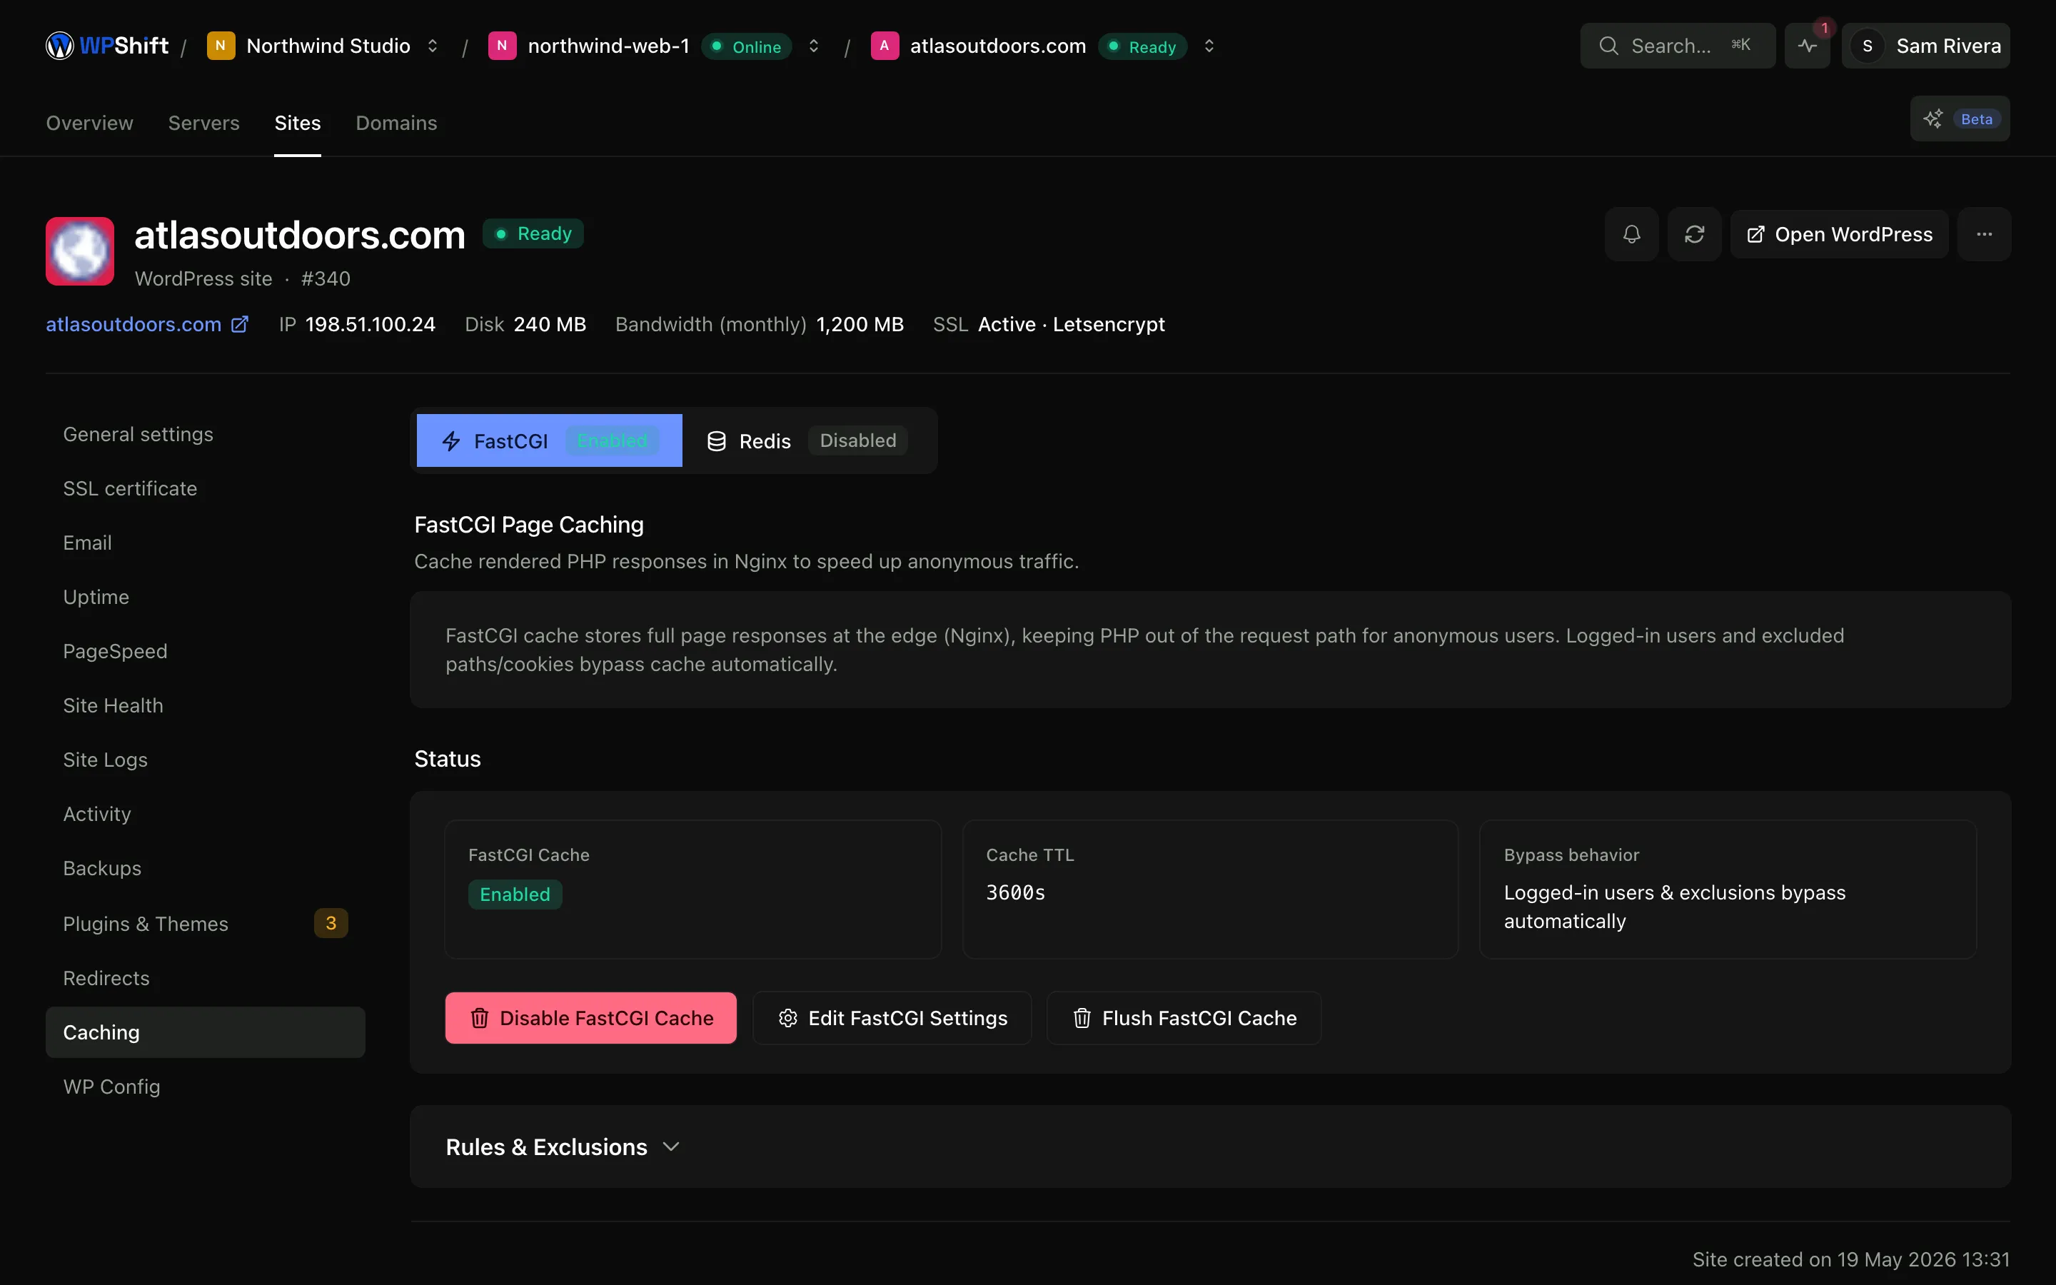Click the Sam Rivera user avatar
2056x1285 pixels.
[1867, 46]
